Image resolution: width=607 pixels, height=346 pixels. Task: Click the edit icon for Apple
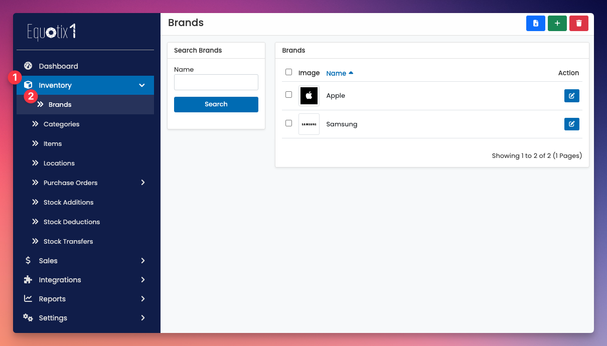point(571,96)
